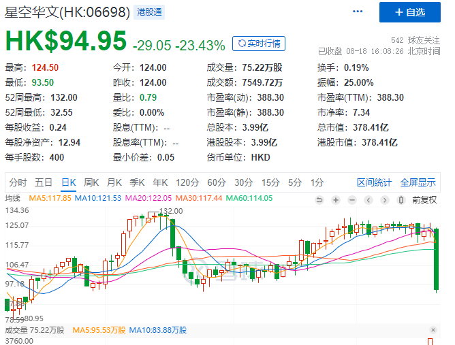455x345 pixels.
Task: Toggle the 均线 moving average indicator
Action: (13, 198)
